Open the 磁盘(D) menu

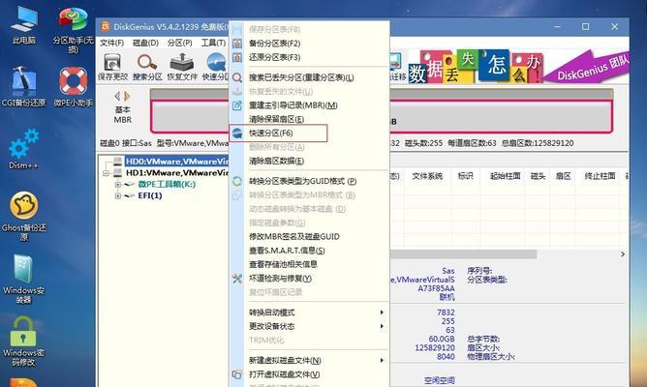[x=145, y=43]
